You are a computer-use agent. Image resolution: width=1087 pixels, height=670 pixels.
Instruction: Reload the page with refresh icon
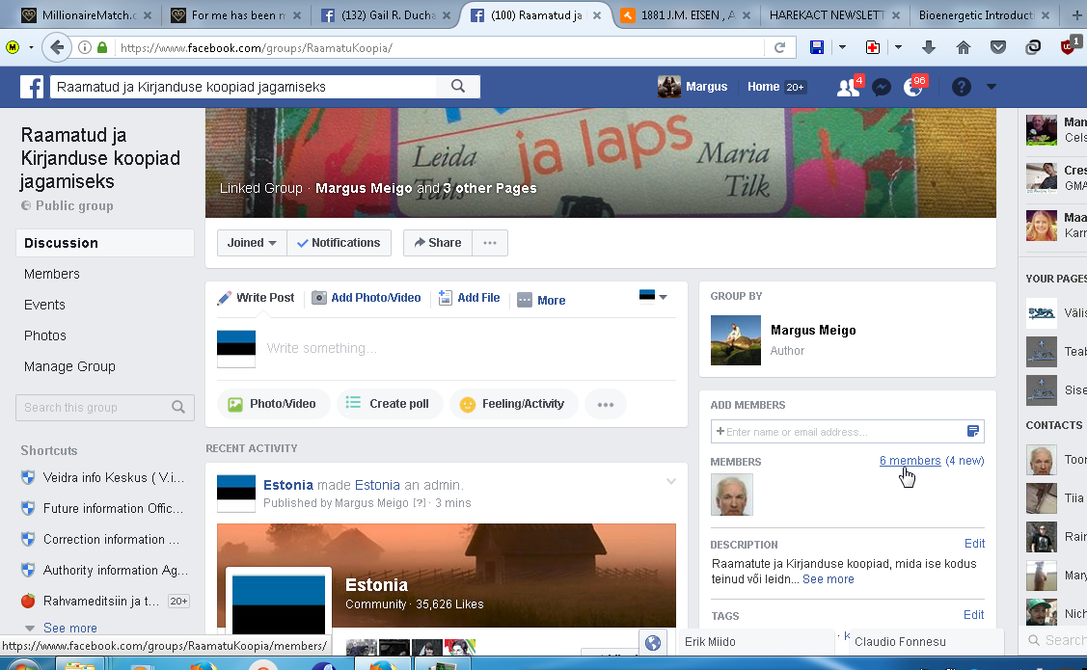click(780, 48)
